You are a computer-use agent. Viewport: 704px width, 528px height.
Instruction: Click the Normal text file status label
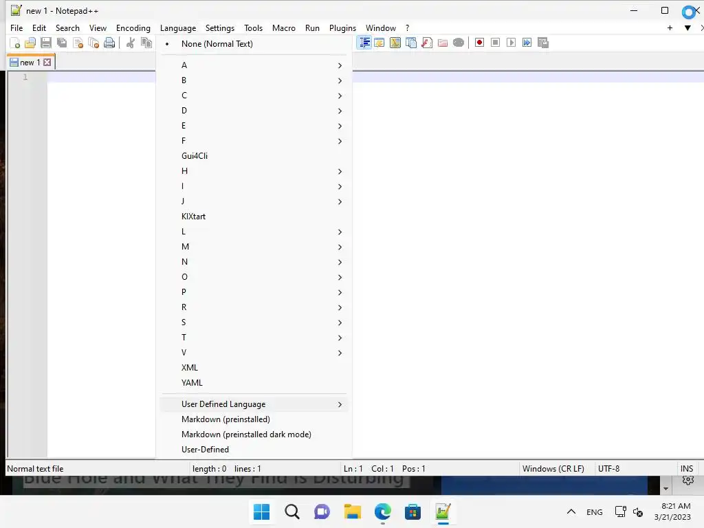point(35,469)
